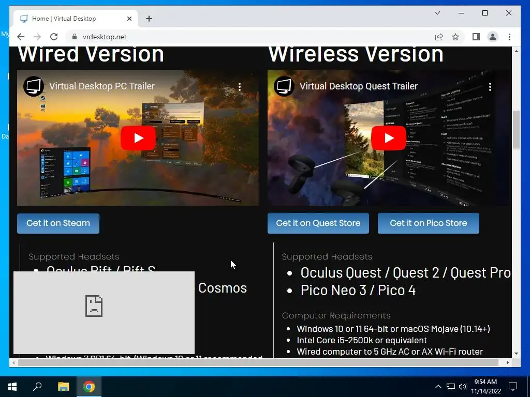Bookmark this page with the star
The width and height of the screenshot is (530, 397).
coord(455,37)
